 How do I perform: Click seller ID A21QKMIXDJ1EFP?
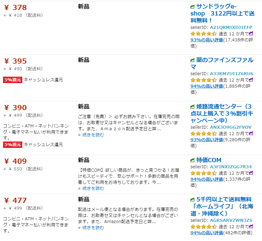tap(231, 27)
